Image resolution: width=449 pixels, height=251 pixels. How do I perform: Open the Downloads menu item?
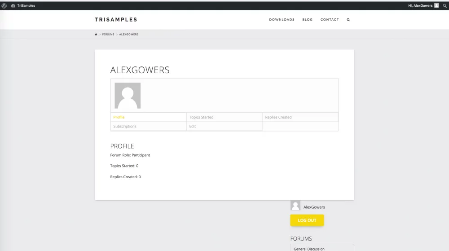click(x=282, y=20)
